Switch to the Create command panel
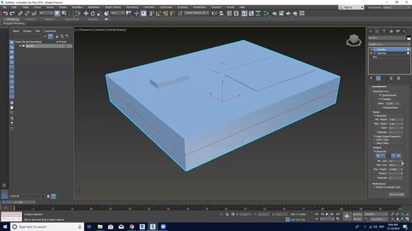 (x=371, y=31)
